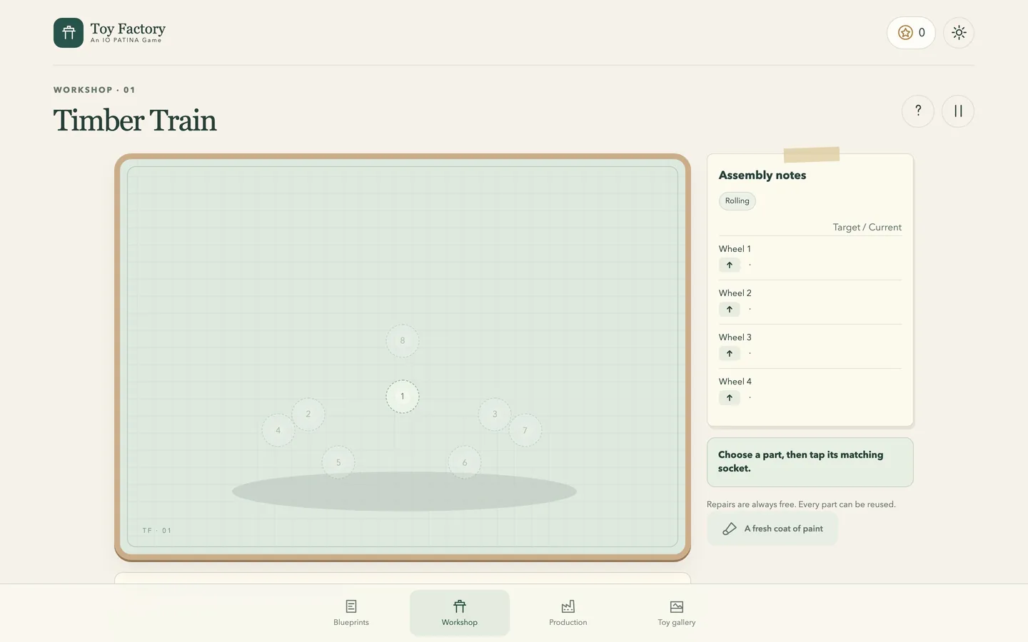
Task: Tap socket number 8 on the board
Action: pyautogui.click(x=403, y=341)
